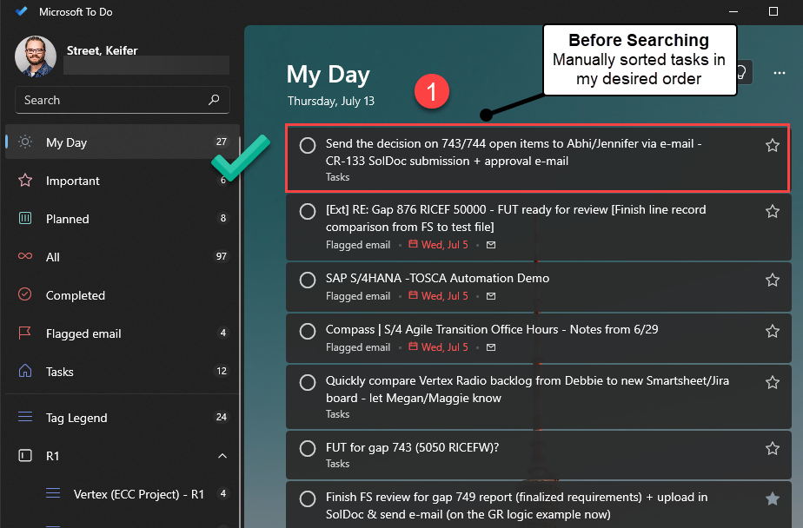Image resolution: width=803 pixels, height=528 pixels.
Task: Maximize the Microsoft To Do window
Action: click(773, 11)
